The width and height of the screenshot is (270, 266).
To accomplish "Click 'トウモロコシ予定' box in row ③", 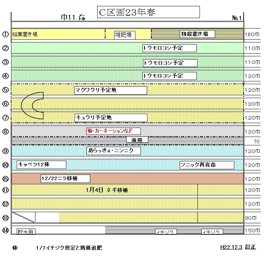I will (x=170, y=63).
